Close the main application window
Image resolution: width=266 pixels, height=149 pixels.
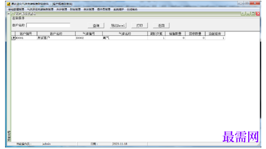coord(255,3)
